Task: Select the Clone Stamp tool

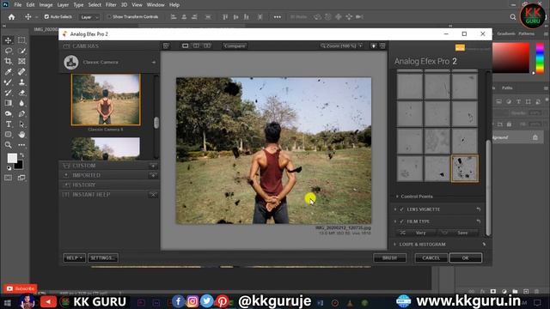Action: pos(21,82)
